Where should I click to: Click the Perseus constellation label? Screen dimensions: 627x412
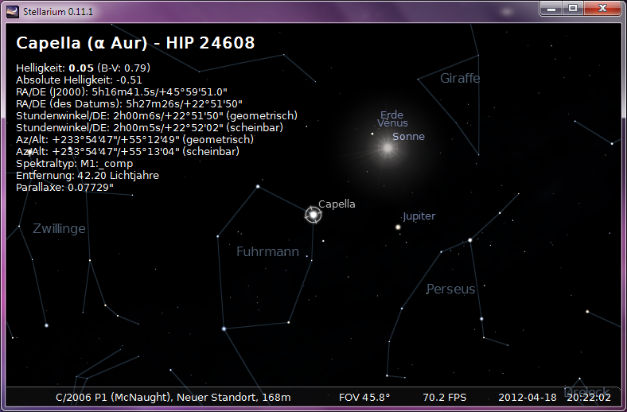point(450,289)
